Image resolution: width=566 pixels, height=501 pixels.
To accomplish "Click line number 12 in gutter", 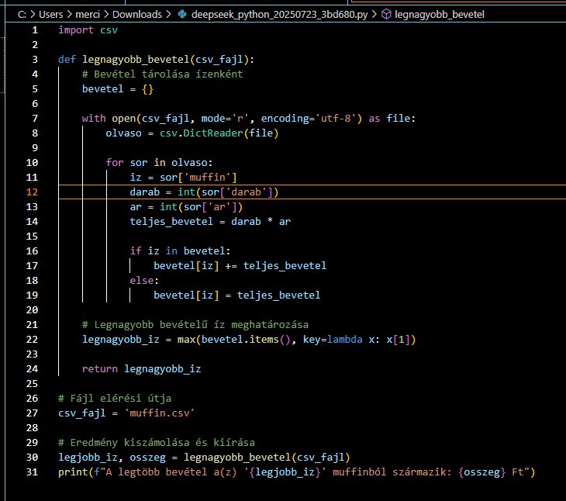I will point(31,192).
